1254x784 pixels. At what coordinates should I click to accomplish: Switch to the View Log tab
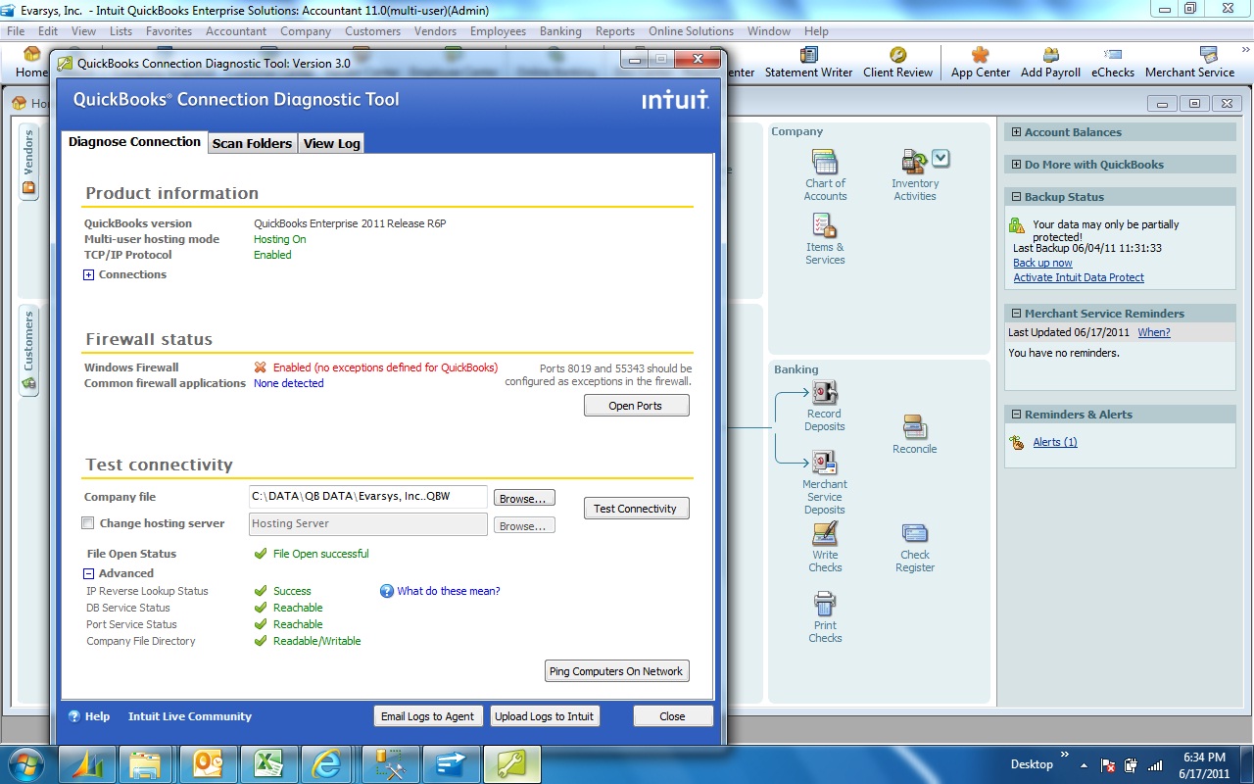coord(331,143)
